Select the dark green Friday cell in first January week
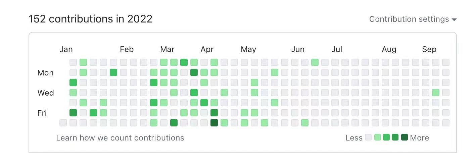473x166 pixels. pos(73,113)
